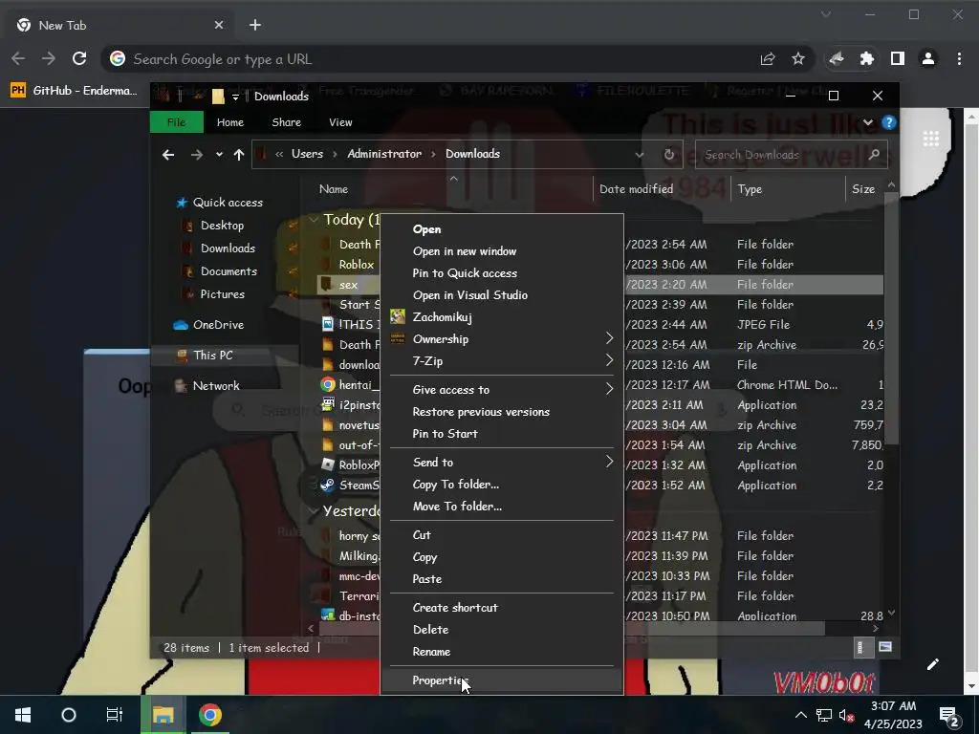979x734 pixels.
Task: Select OneDrive in navigation pane
Action: tap(217, 325)
